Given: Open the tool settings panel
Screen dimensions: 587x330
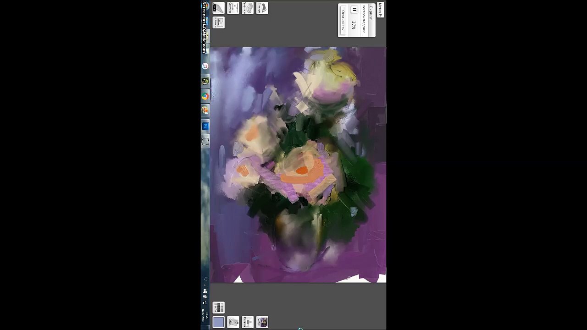Looking at the screenshot, I should click(x=233, y=8).
